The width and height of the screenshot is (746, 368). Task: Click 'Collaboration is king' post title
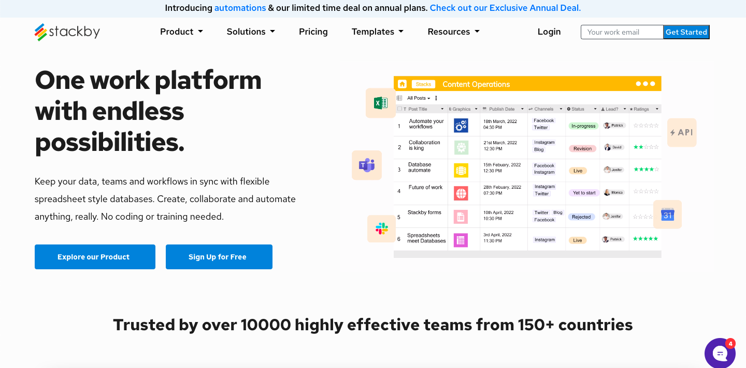point(424,145)
